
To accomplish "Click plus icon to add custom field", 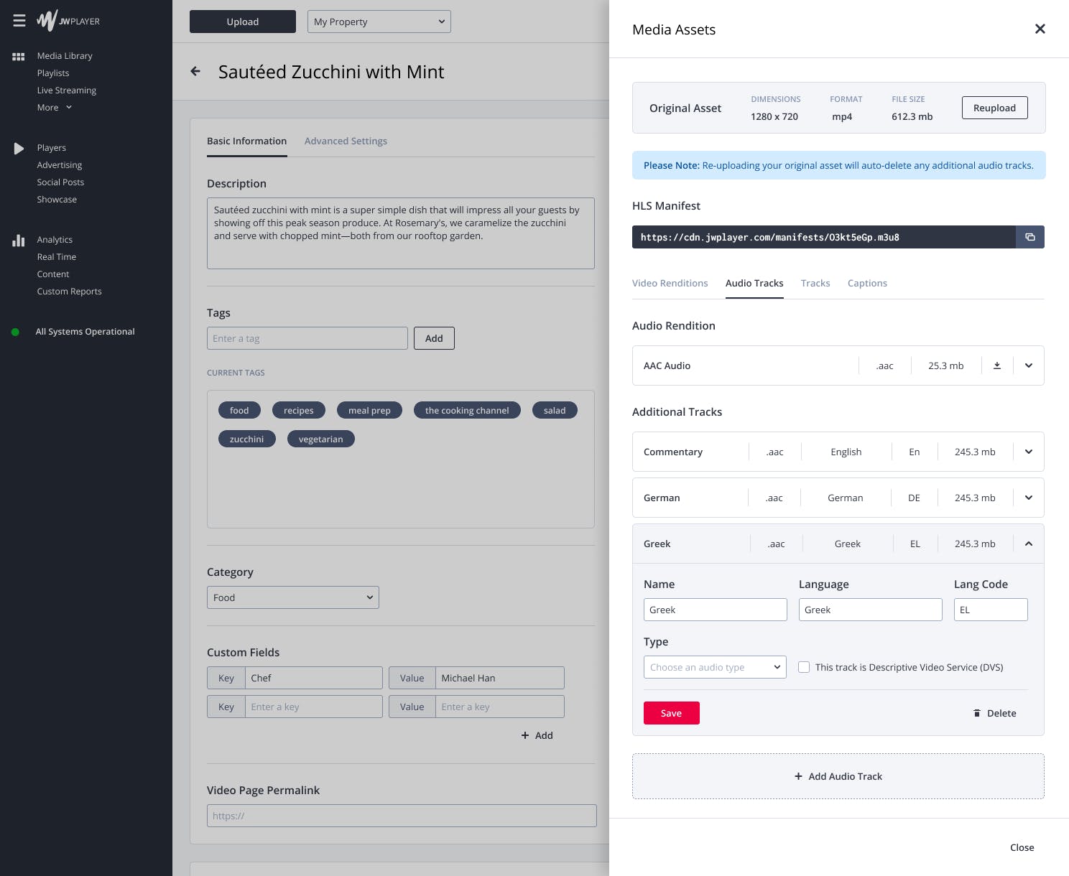I will pyautogui.click(x=525, y=735).
